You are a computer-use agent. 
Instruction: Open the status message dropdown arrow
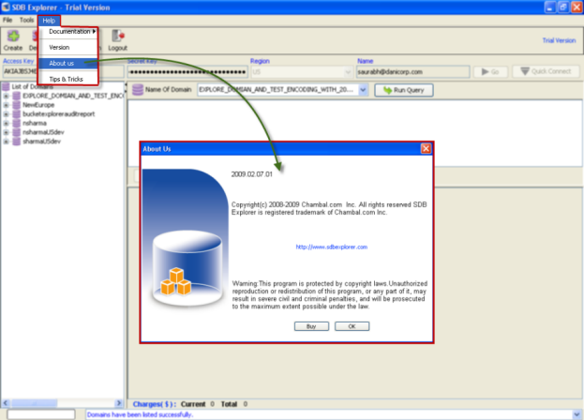tap(577, 414)
